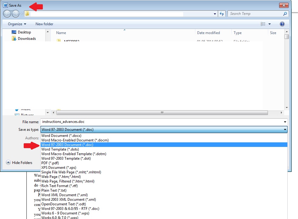Select PDF (*.pdf) as save type
The height and width of the screenshot is (219, 298).
tap(164, 163)
